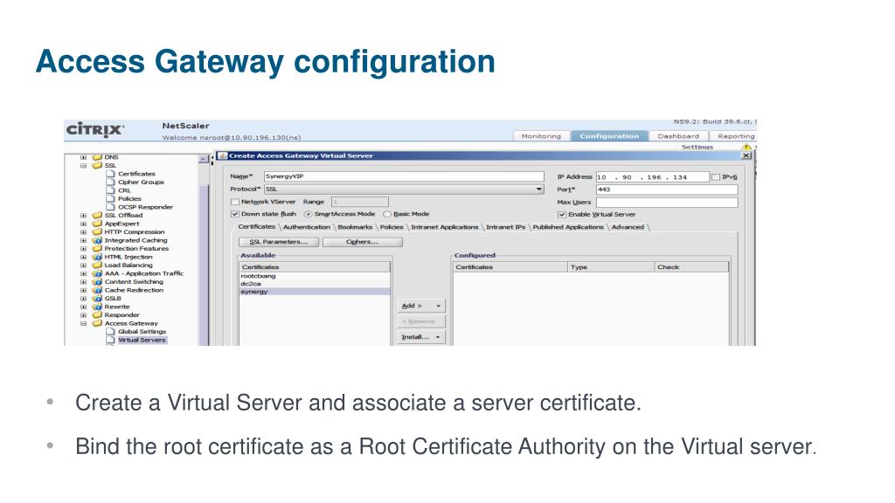Open the Intranet Applications tab
895x503 pixels.
click(445, 227)
